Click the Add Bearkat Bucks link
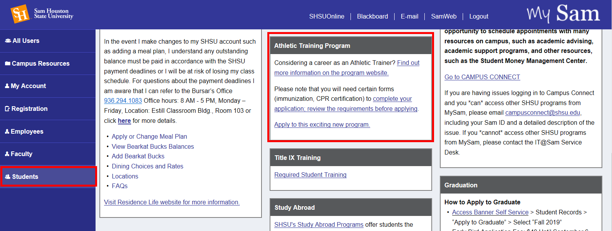Screen dimensions: 612x231 pos(138,156)
